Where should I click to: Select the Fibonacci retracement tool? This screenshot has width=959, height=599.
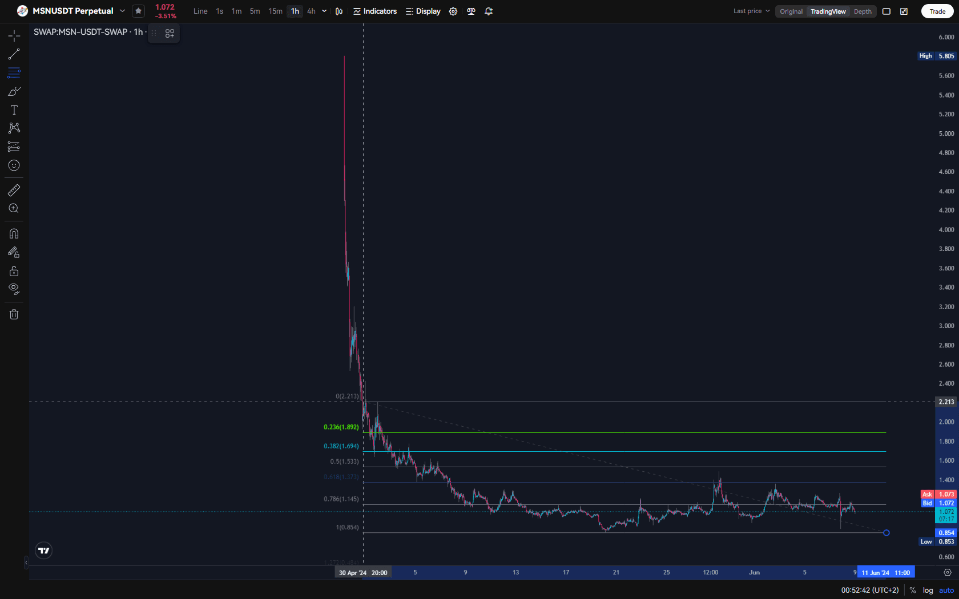(14, 73)
